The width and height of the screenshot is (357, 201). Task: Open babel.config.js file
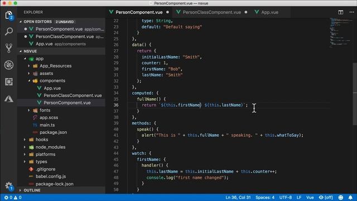tap(51, 176)
